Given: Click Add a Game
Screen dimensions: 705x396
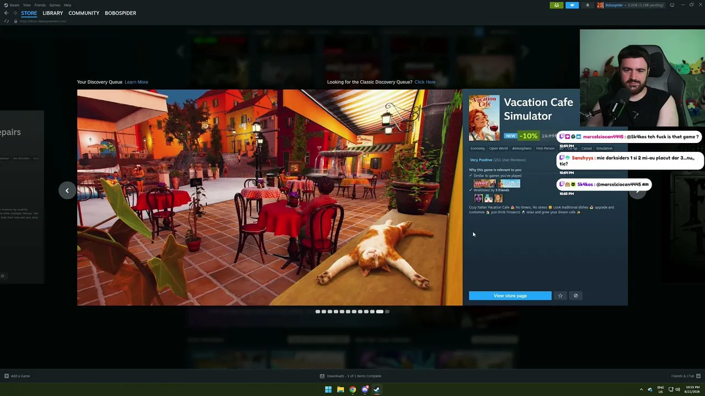Looking at the screenshot, I should click(17, 376).
